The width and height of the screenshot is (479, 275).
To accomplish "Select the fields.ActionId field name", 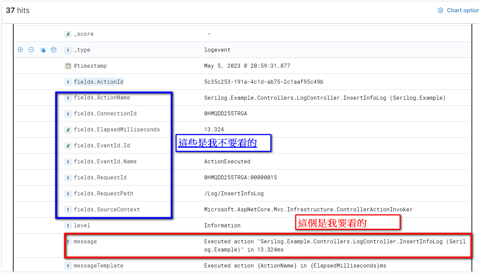I will 99,82.
